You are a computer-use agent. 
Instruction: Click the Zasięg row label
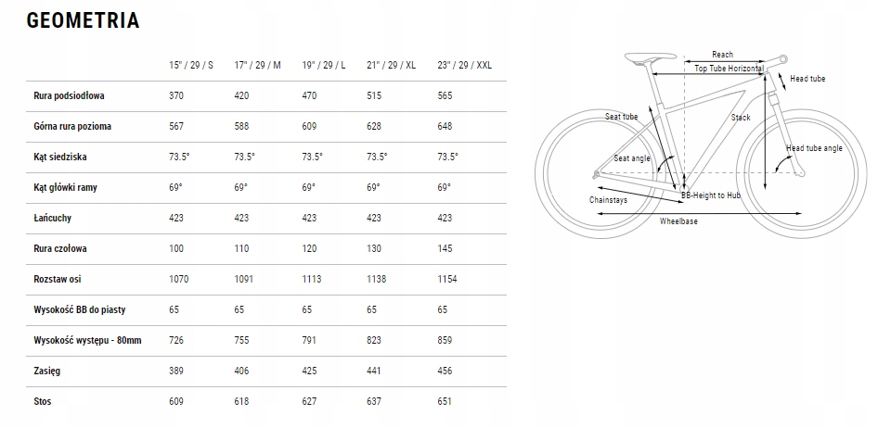pyautogui.click(x=46, y=371)
